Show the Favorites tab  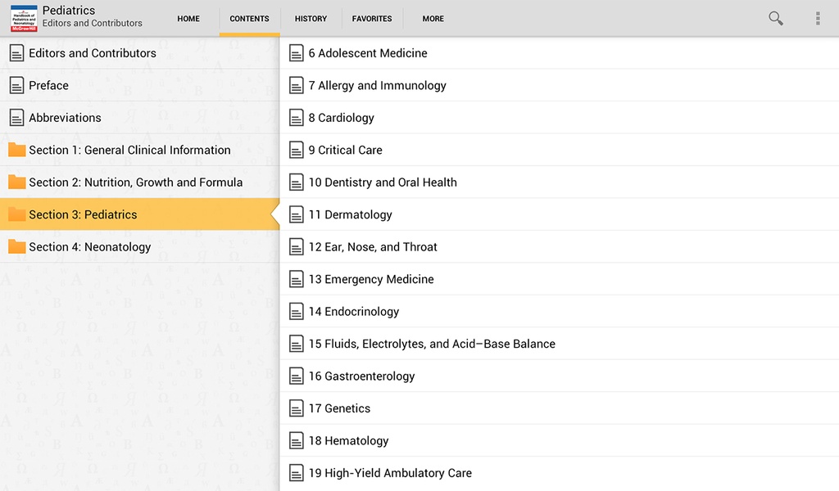tap(372, 19)
